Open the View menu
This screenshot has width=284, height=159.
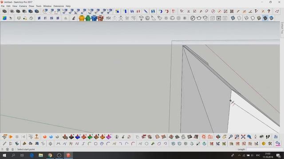(15, 6)
